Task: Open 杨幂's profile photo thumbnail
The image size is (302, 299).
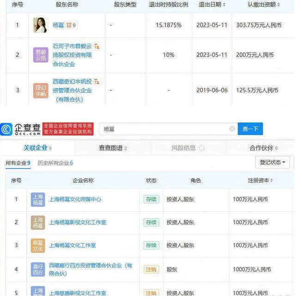Action: click(41, 25)
